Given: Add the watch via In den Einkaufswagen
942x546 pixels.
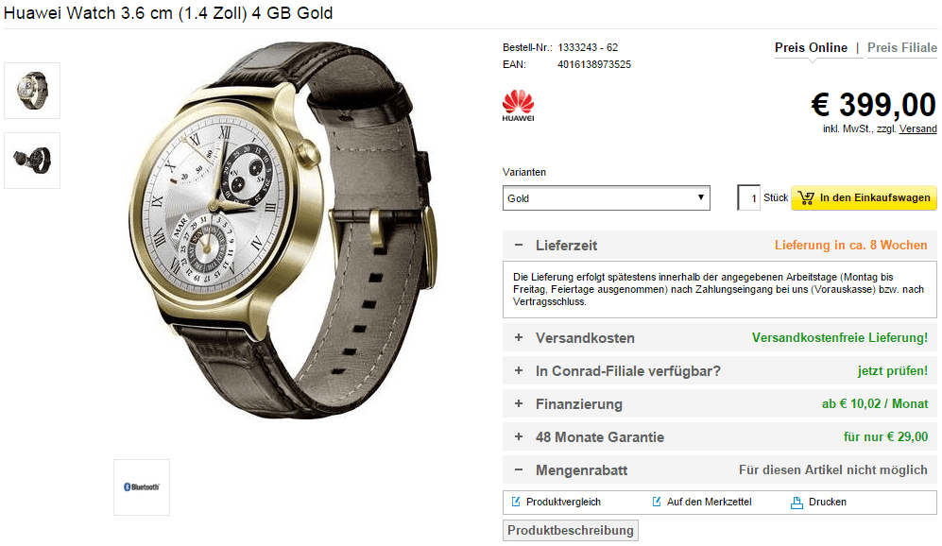Looking at the screenshot, I should coord(864,197).
